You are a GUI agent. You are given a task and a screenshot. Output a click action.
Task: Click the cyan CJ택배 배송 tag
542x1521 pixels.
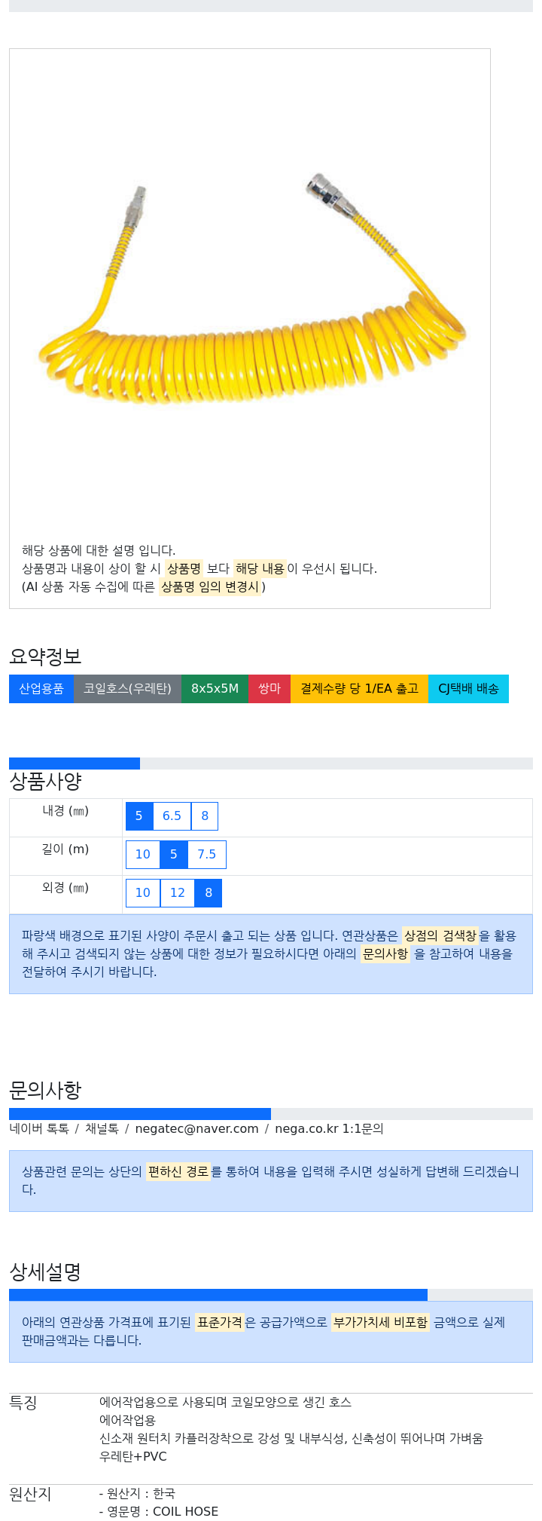[468, 689]
